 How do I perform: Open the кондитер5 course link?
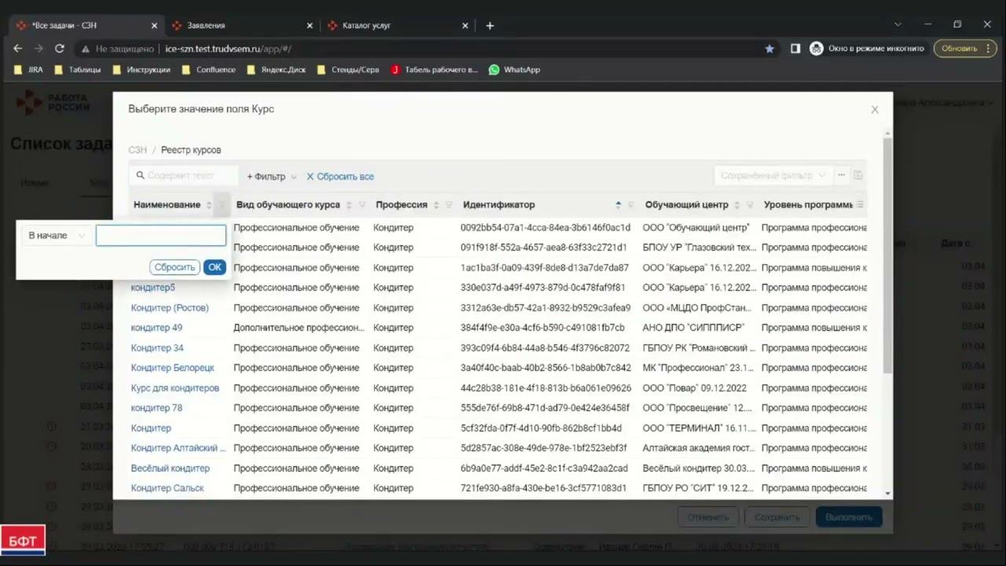coord(153,288)
